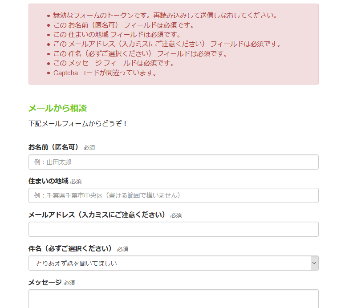Click the メッセージ フィールドは必須です error line
The image size is (345, 308).
[x=114, y=63]
